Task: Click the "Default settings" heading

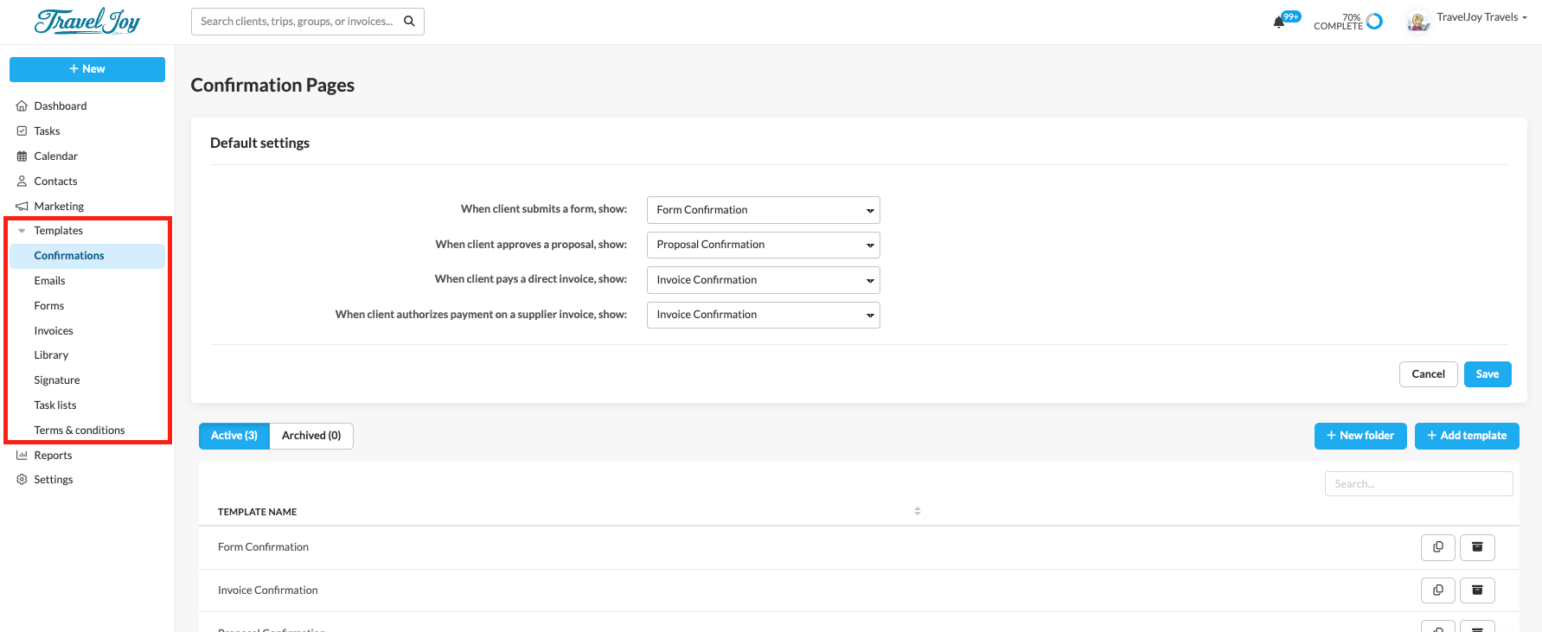Action: coord(259,144)
